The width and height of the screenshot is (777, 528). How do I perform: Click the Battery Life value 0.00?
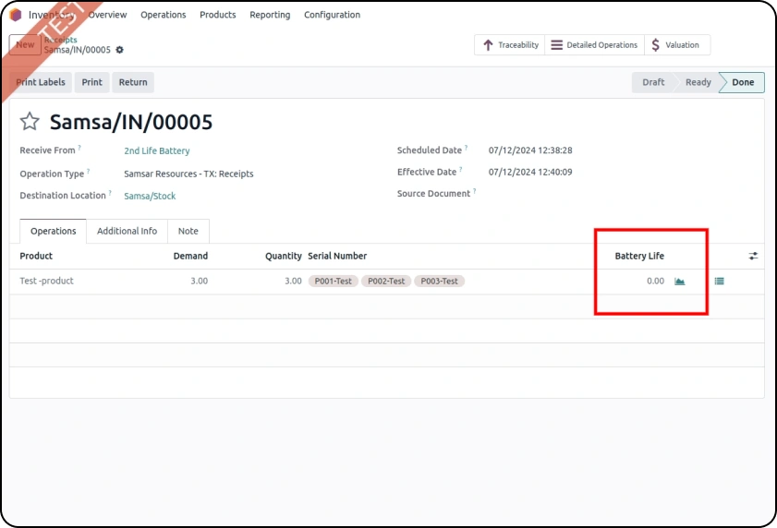coord(655,282)
